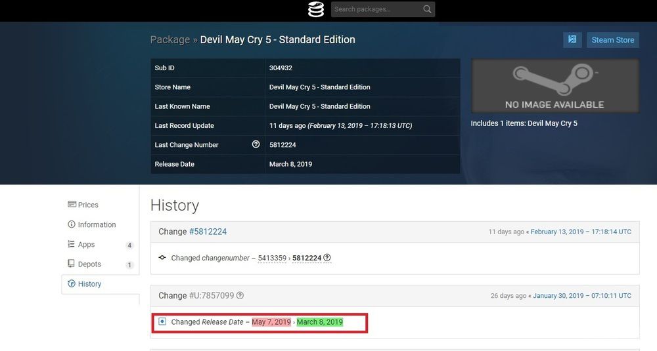Screen dimensions: 657x351
Task: Click the History clock icon
Action: coord(72,283)
